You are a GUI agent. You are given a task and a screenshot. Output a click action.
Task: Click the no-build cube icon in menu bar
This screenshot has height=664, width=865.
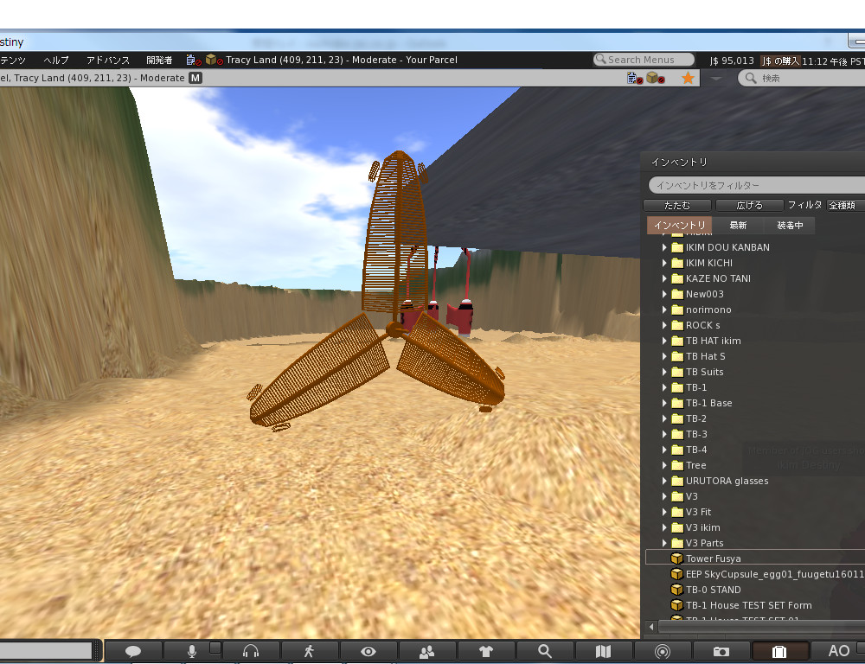214,60
